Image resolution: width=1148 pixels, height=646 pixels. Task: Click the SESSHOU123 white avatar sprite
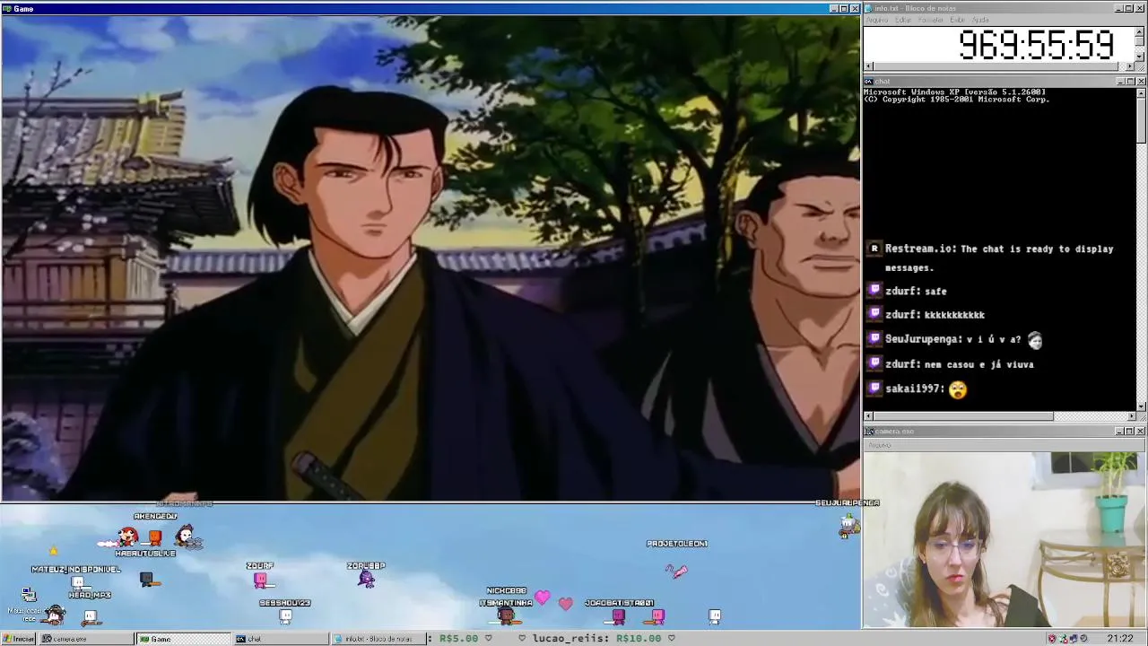coord(285,616)
